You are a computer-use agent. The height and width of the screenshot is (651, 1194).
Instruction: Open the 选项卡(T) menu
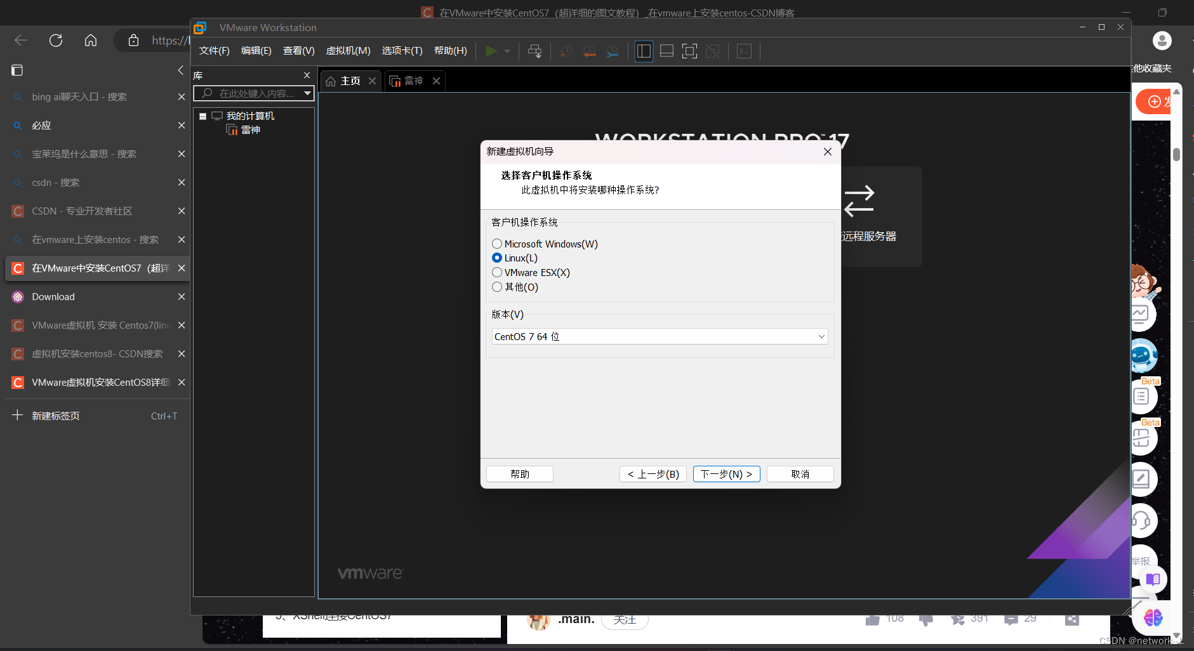(402, 51)
